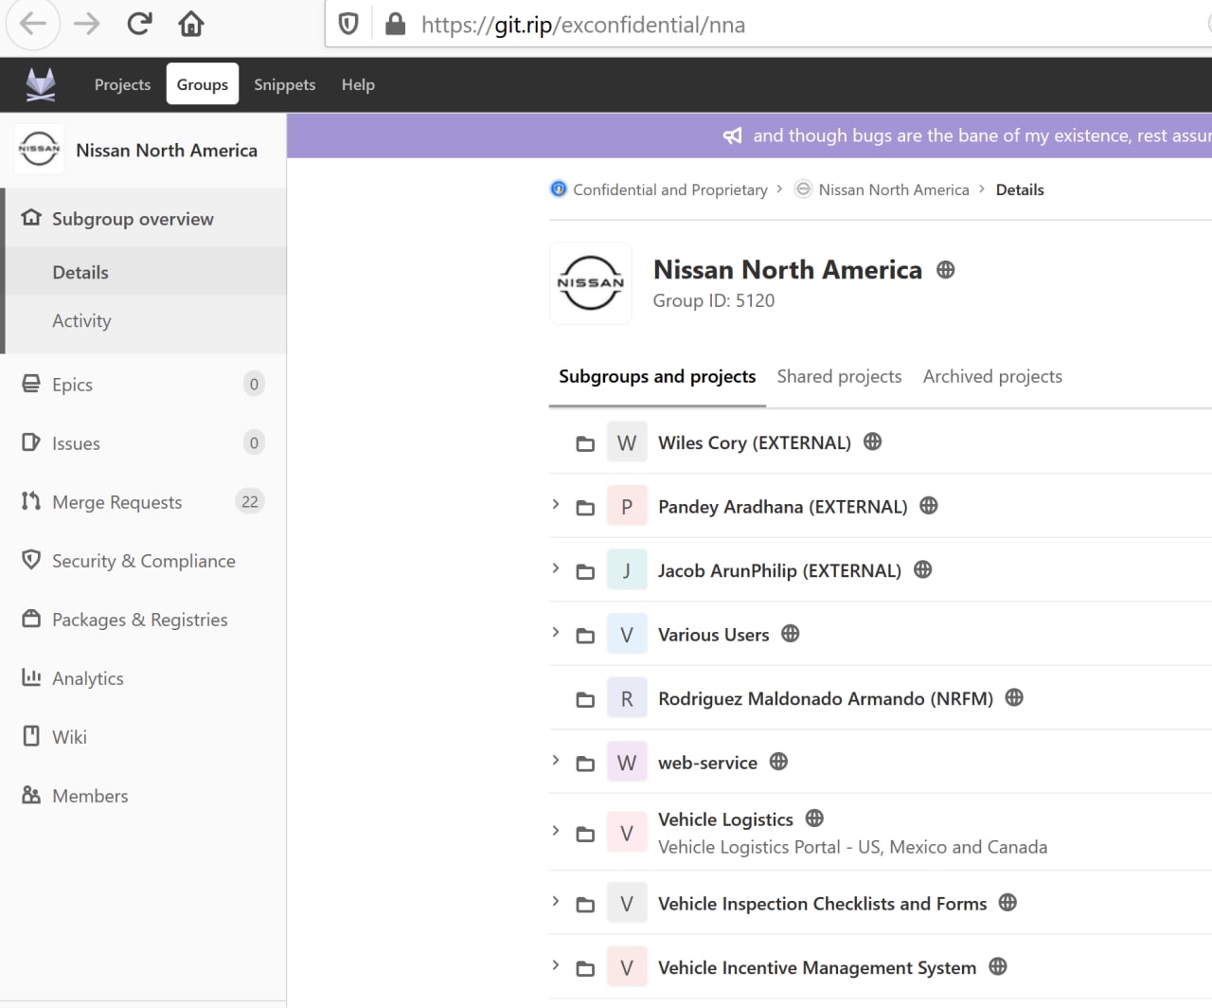The height and width of the screenshot is (1008, 1212).
Task: Switch to Subgroups and projects tab
Action: click(x=657, y=376)
